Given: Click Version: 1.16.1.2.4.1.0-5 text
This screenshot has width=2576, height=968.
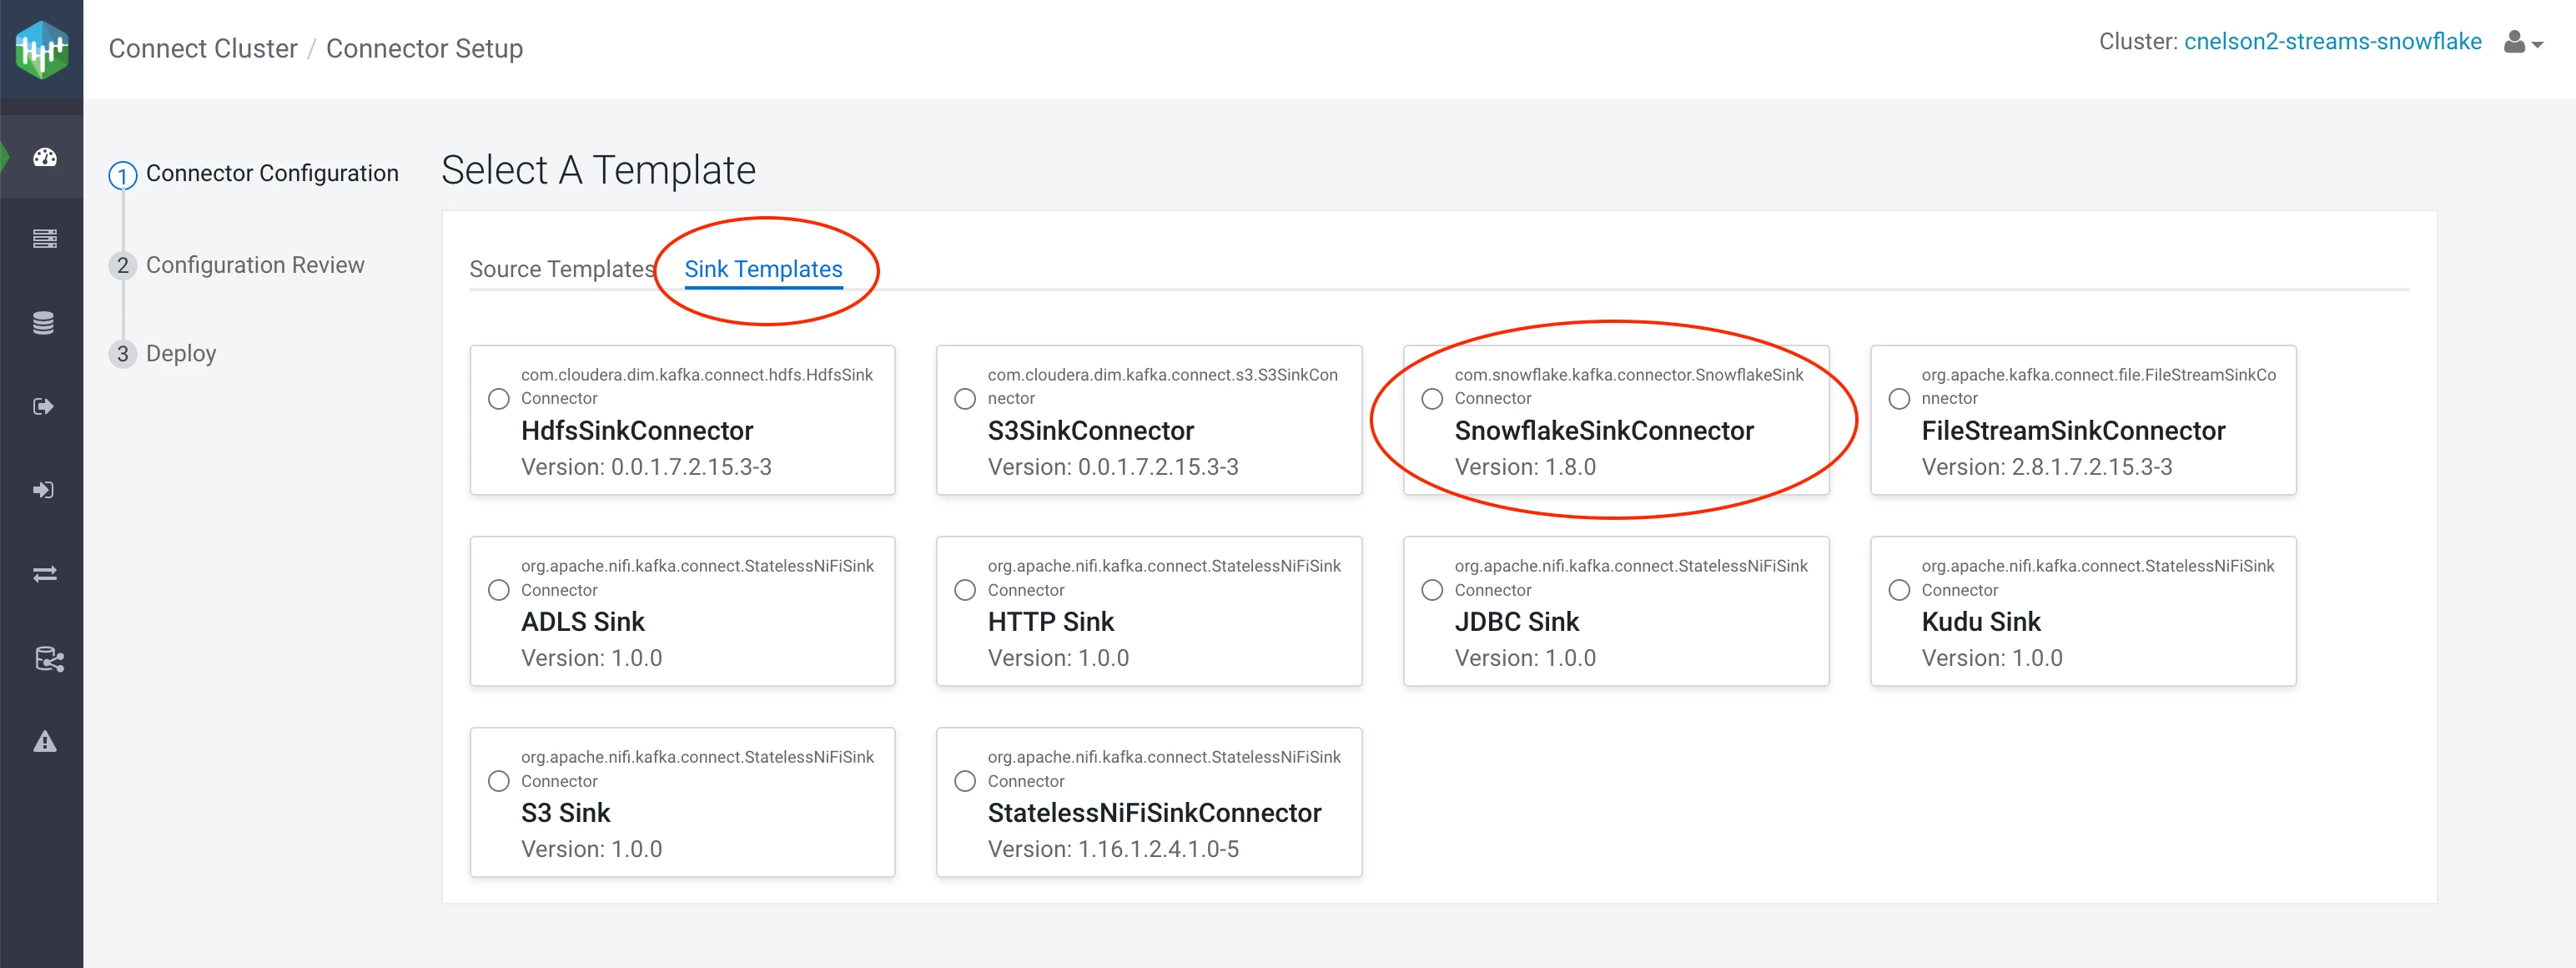Looking at the screenshot, I should point(1113,849).
